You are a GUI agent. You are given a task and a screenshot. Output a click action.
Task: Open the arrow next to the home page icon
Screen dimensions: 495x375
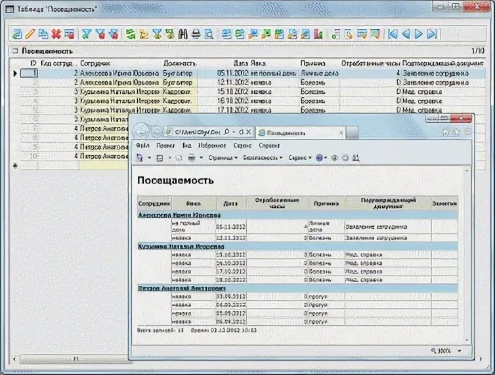point(149,157)
